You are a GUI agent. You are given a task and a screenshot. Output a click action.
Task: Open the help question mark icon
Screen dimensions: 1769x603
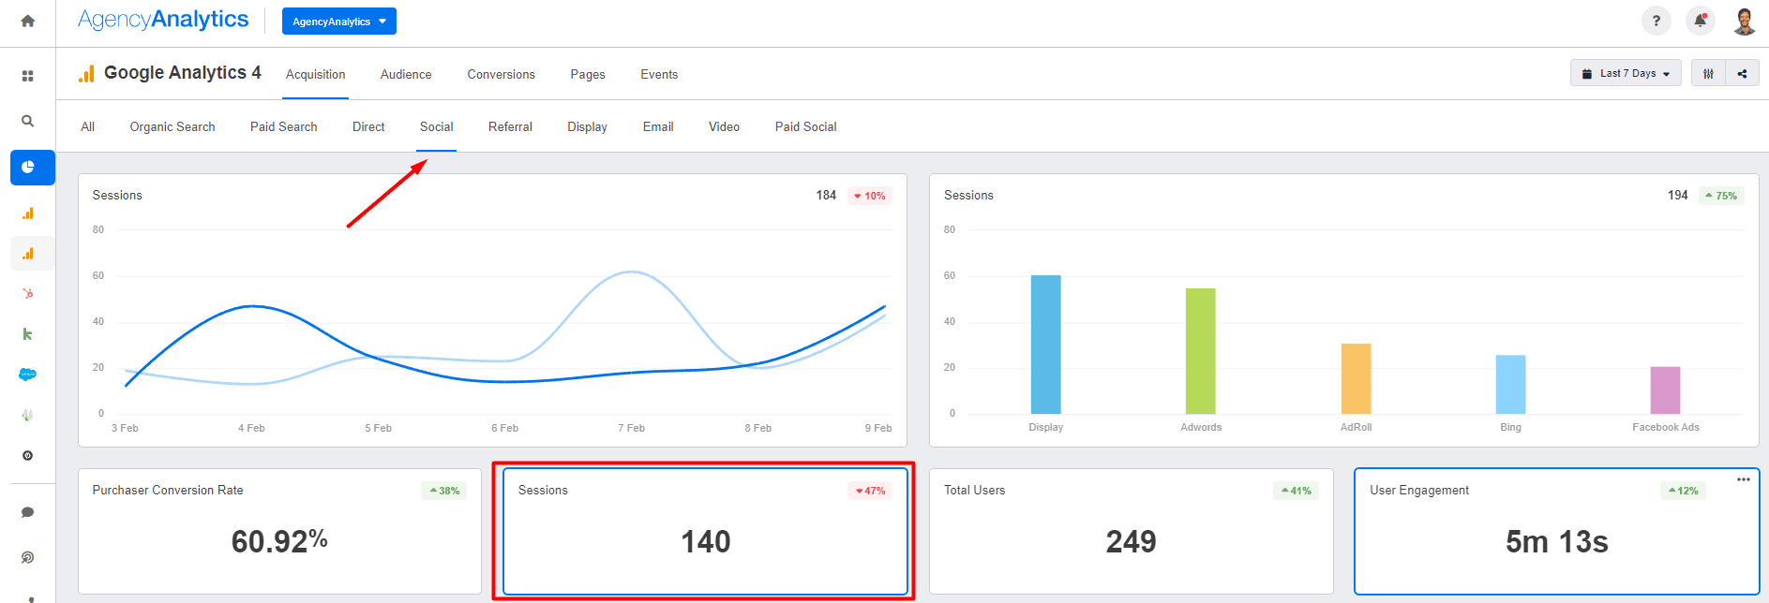[x=1656, y=21]
